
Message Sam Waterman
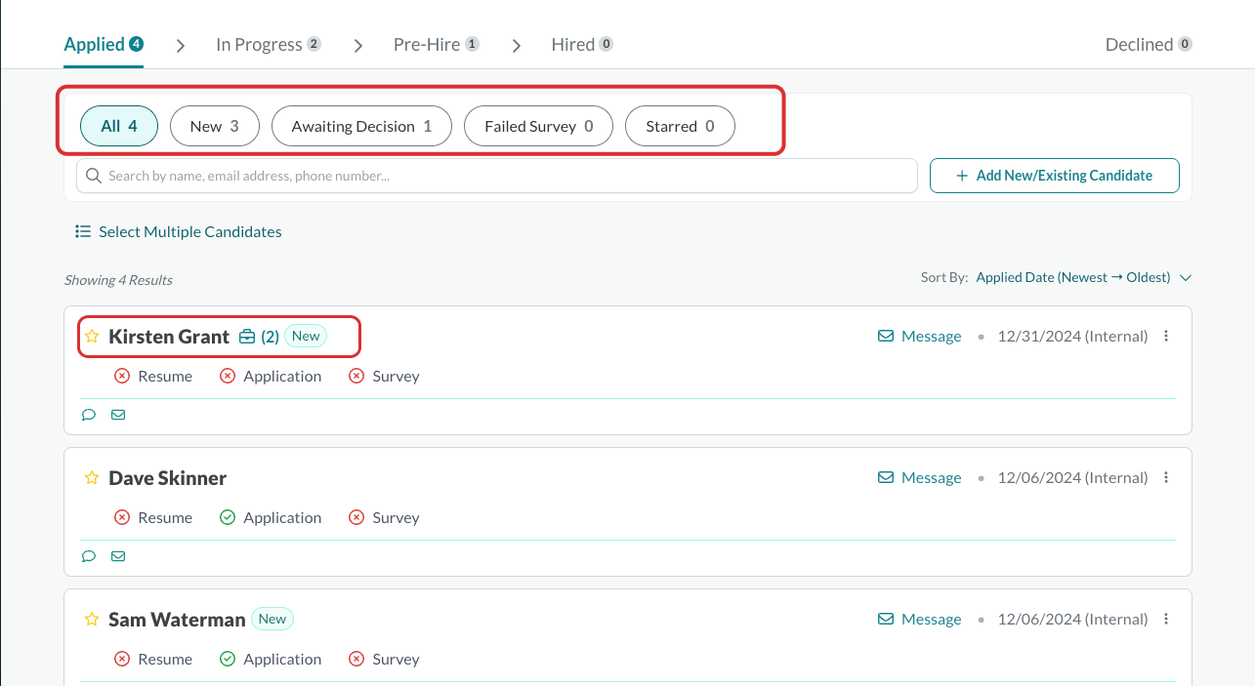(920, 620)
